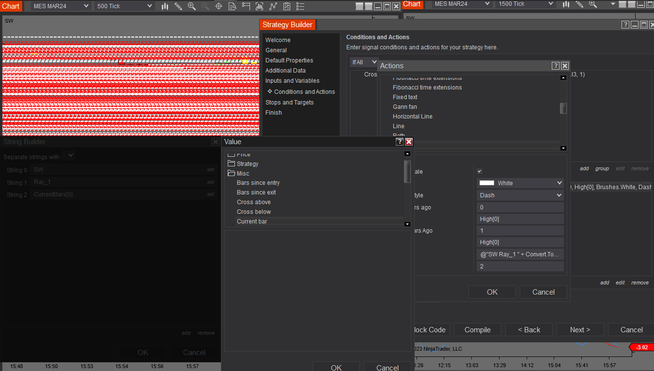Open the White color brush selector
The image size is (654, 371).
coord(520,183)
